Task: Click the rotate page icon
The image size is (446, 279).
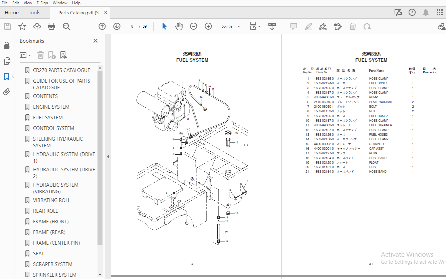Action: pyautogui.click(x=367, y=26)
